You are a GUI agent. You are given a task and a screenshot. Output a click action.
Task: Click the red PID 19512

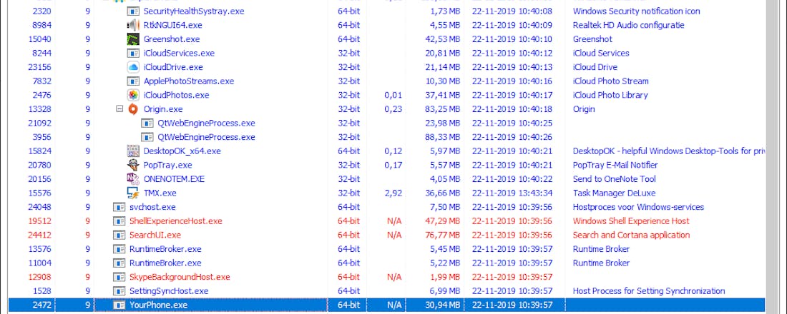[x=39, y=221]
